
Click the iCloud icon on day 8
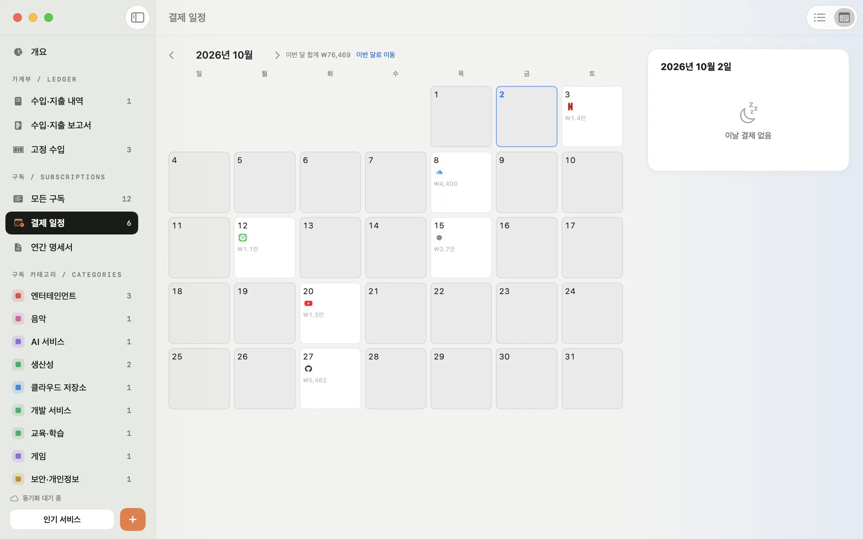coord(439,172)
